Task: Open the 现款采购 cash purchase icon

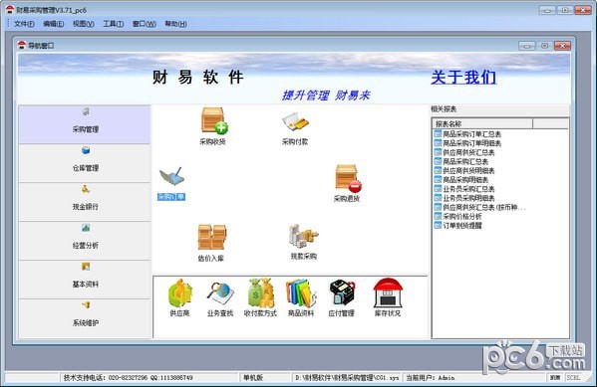Action: pyautogui.click(x=303, y=242)
